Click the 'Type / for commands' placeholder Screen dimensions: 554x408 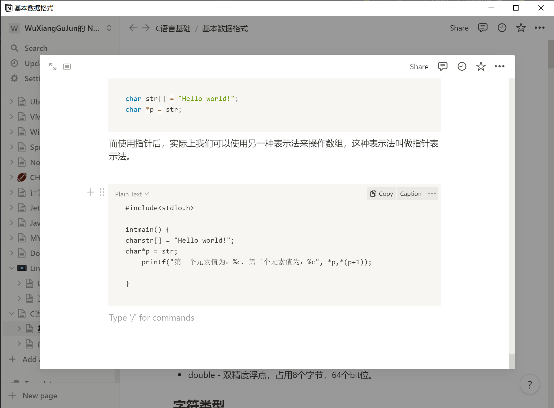(x=152, y=318)
